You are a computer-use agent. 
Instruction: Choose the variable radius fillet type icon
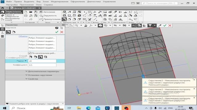14,32
